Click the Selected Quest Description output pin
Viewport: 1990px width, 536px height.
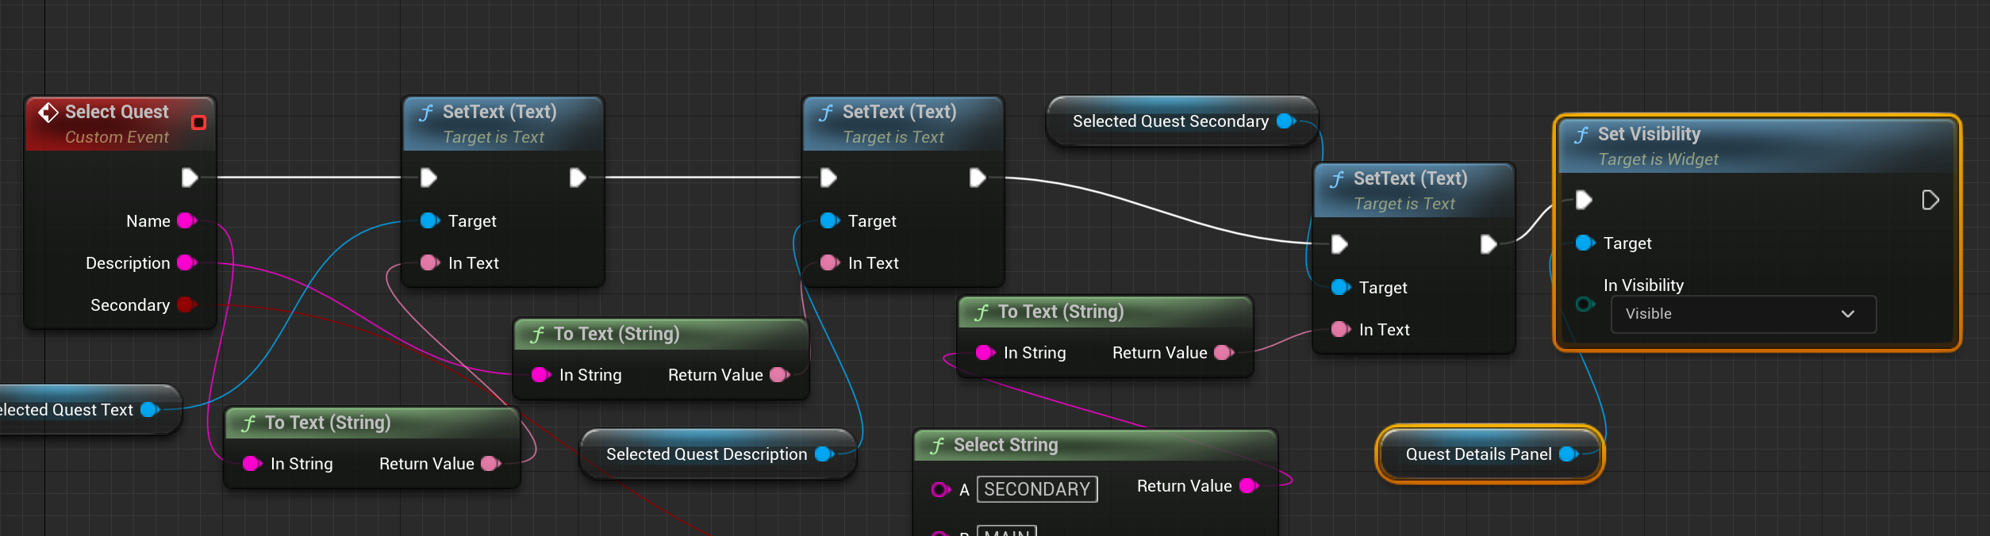[x=824, y=454]
